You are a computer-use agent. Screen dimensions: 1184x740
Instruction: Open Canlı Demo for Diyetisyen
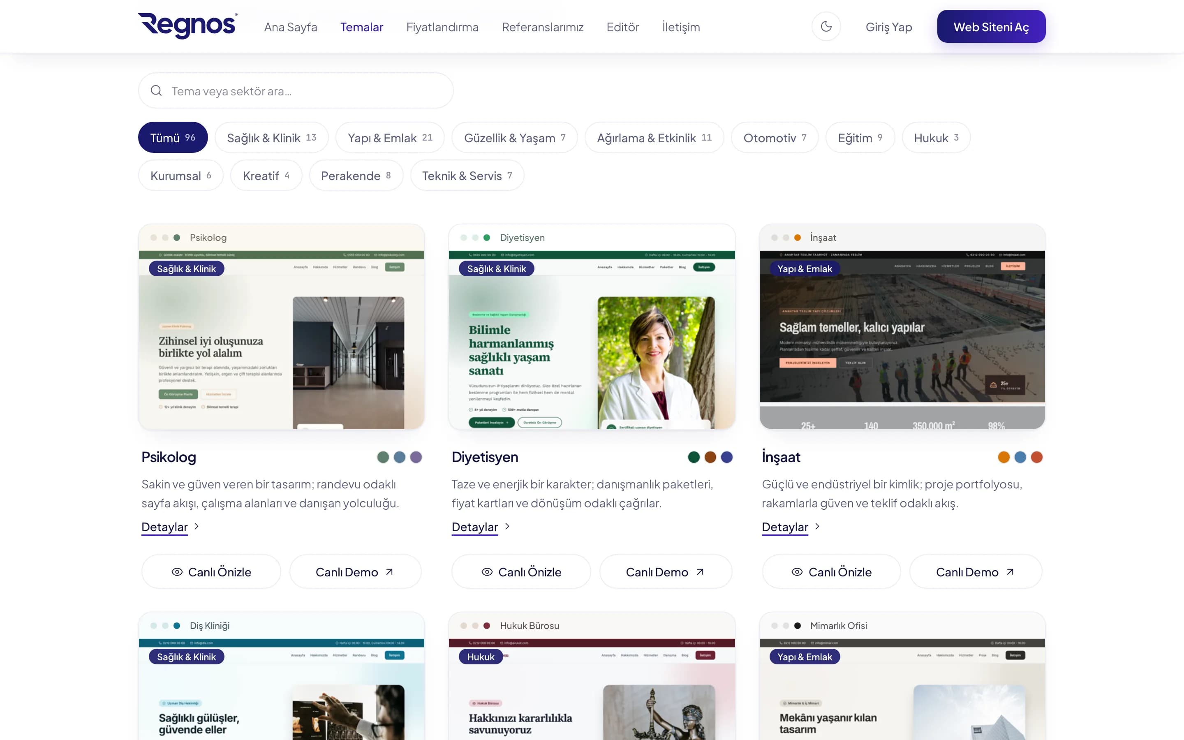pyautogui.click(x=666, y=571)
